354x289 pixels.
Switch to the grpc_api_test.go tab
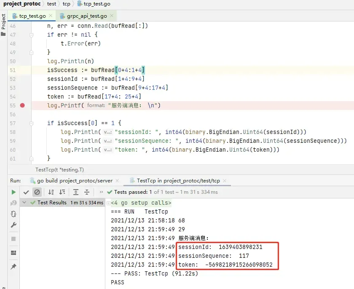pos(86,15)
